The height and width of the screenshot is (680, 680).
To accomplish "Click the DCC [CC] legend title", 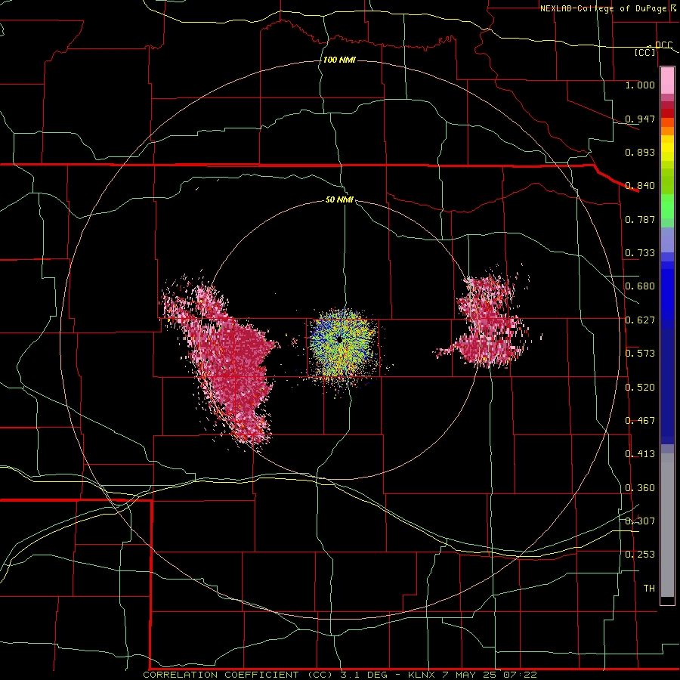I will point(652,48).
